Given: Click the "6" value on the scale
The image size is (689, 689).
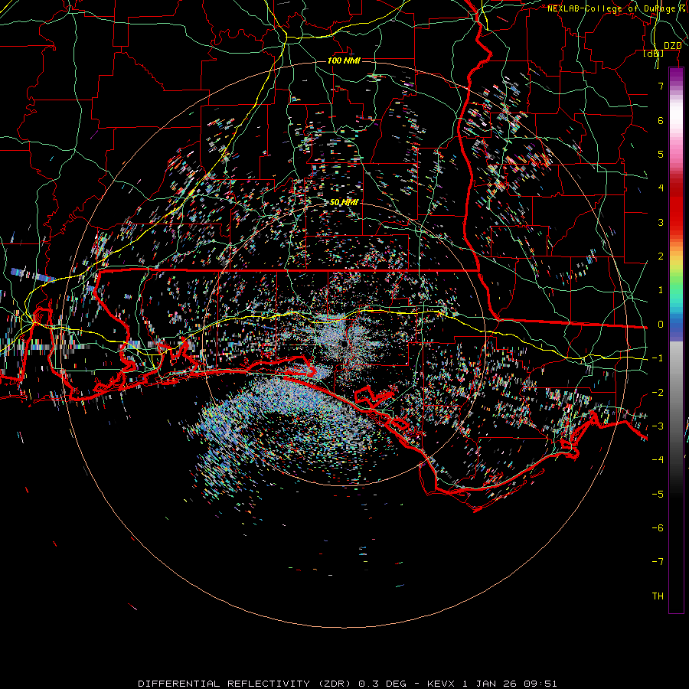Looking at the screenshot, I should coord(661,120).
